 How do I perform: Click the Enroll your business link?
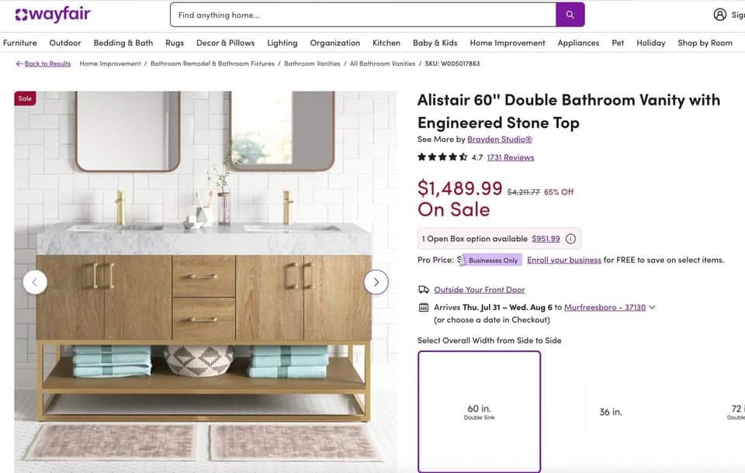(x=564, y=260)
